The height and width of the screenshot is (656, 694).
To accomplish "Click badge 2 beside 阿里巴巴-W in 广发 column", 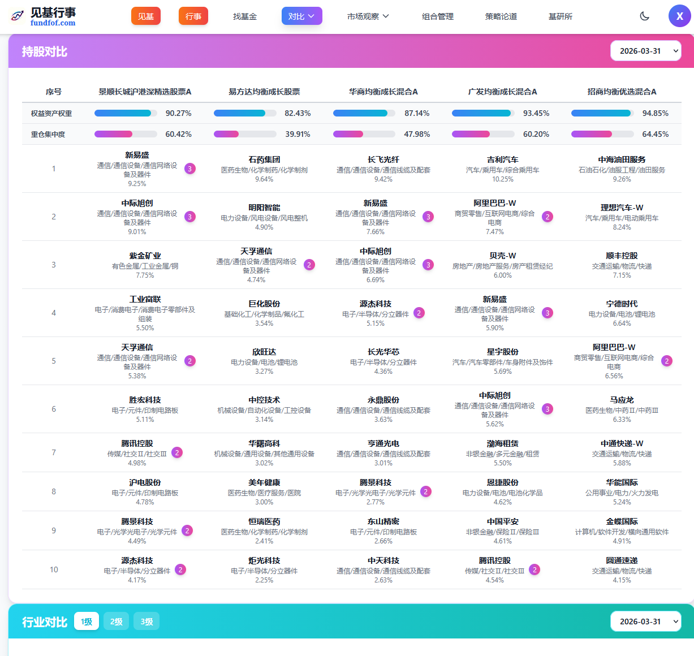I will click(548, 217).
